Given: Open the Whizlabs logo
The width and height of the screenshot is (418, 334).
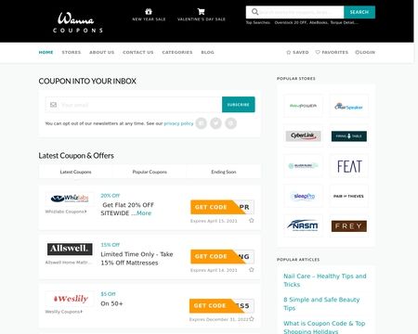Looking at the screenshot, I should click(70, 199).
